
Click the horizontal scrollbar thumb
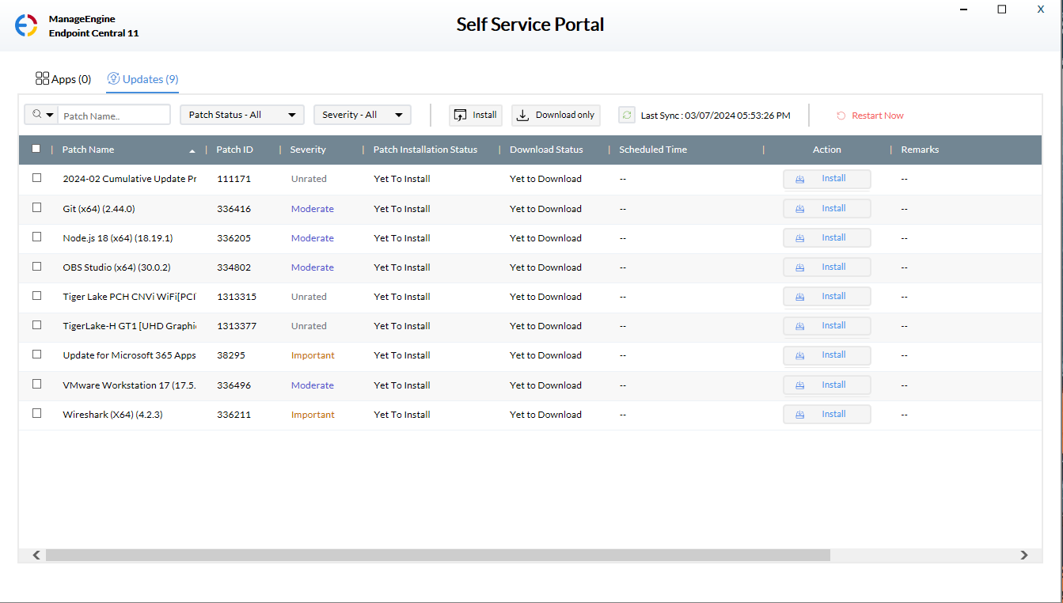[437, 556]
